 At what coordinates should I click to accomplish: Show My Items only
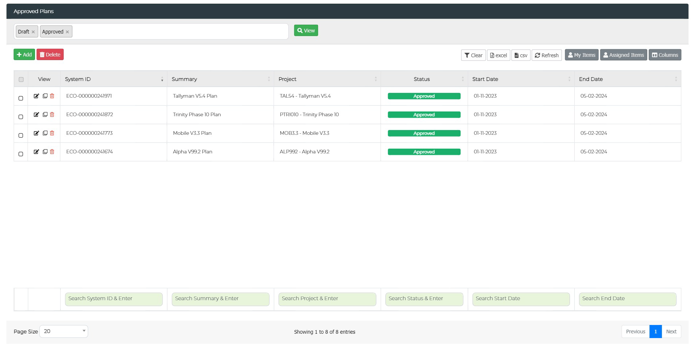pos(582,55)
